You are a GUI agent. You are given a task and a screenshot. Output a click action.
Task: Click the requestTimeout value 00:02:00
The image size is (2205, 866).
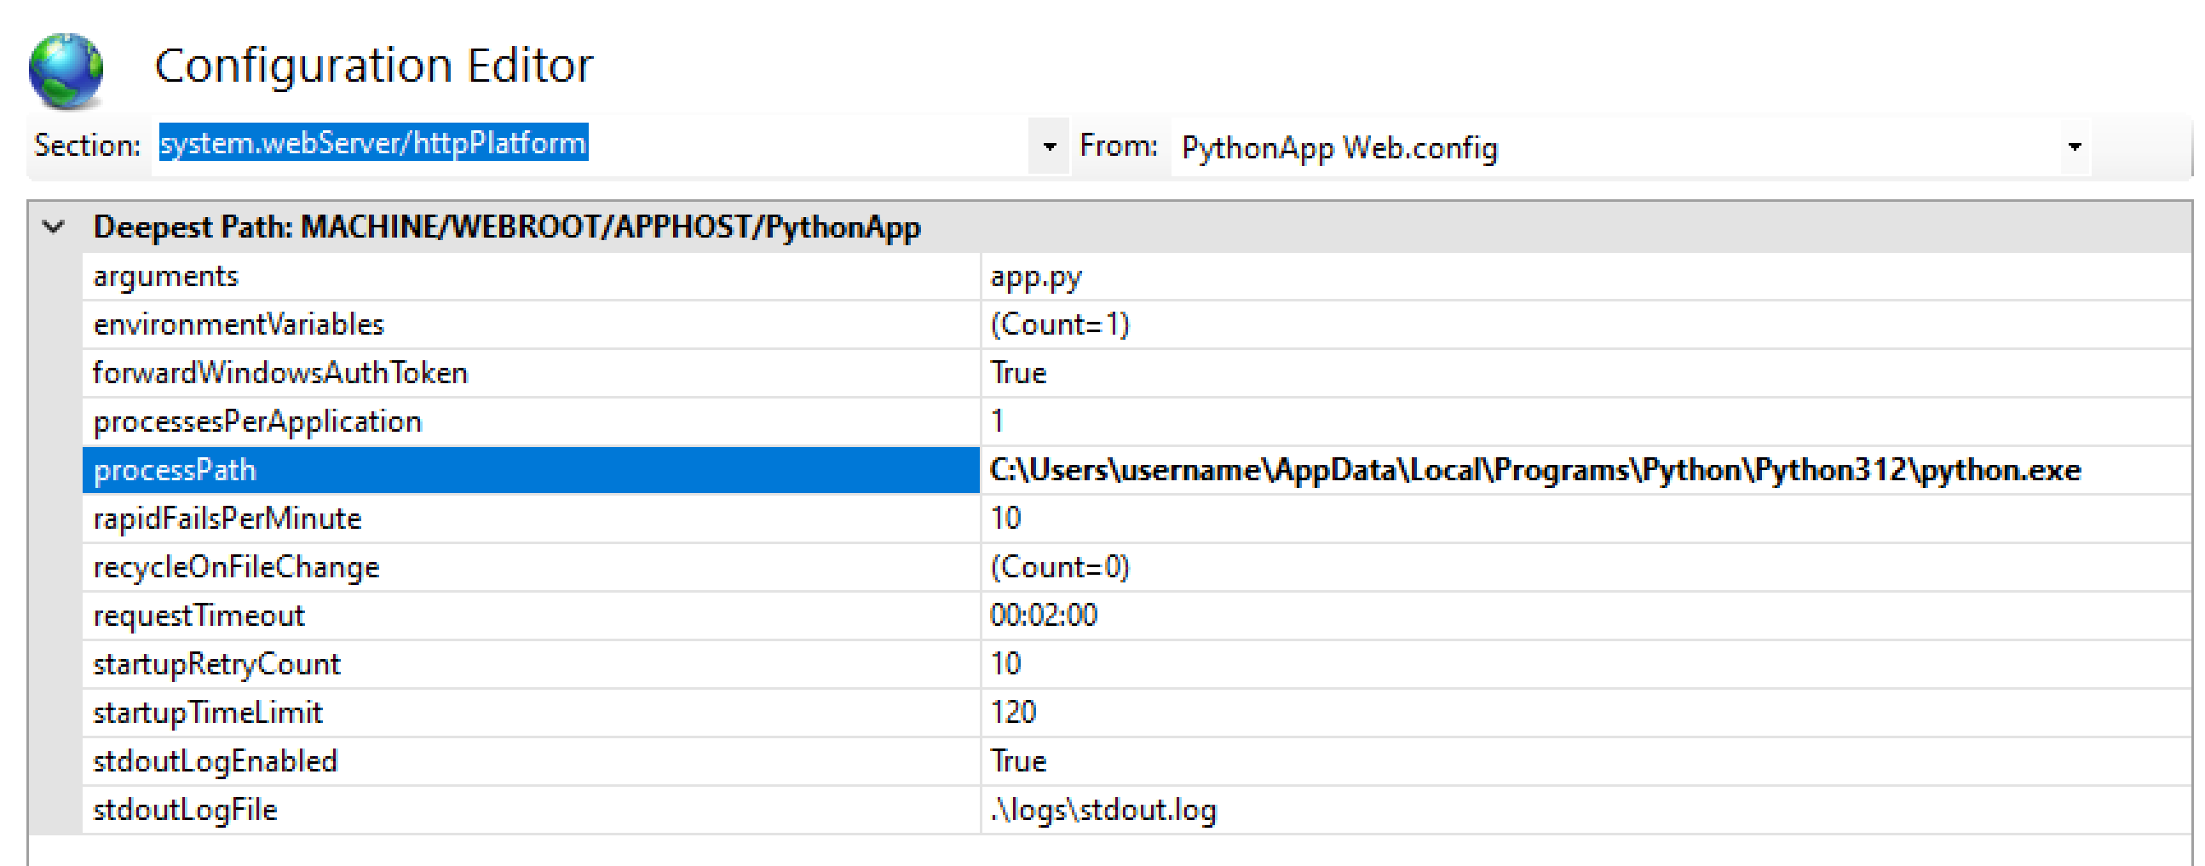click(x=1044, y=616)
